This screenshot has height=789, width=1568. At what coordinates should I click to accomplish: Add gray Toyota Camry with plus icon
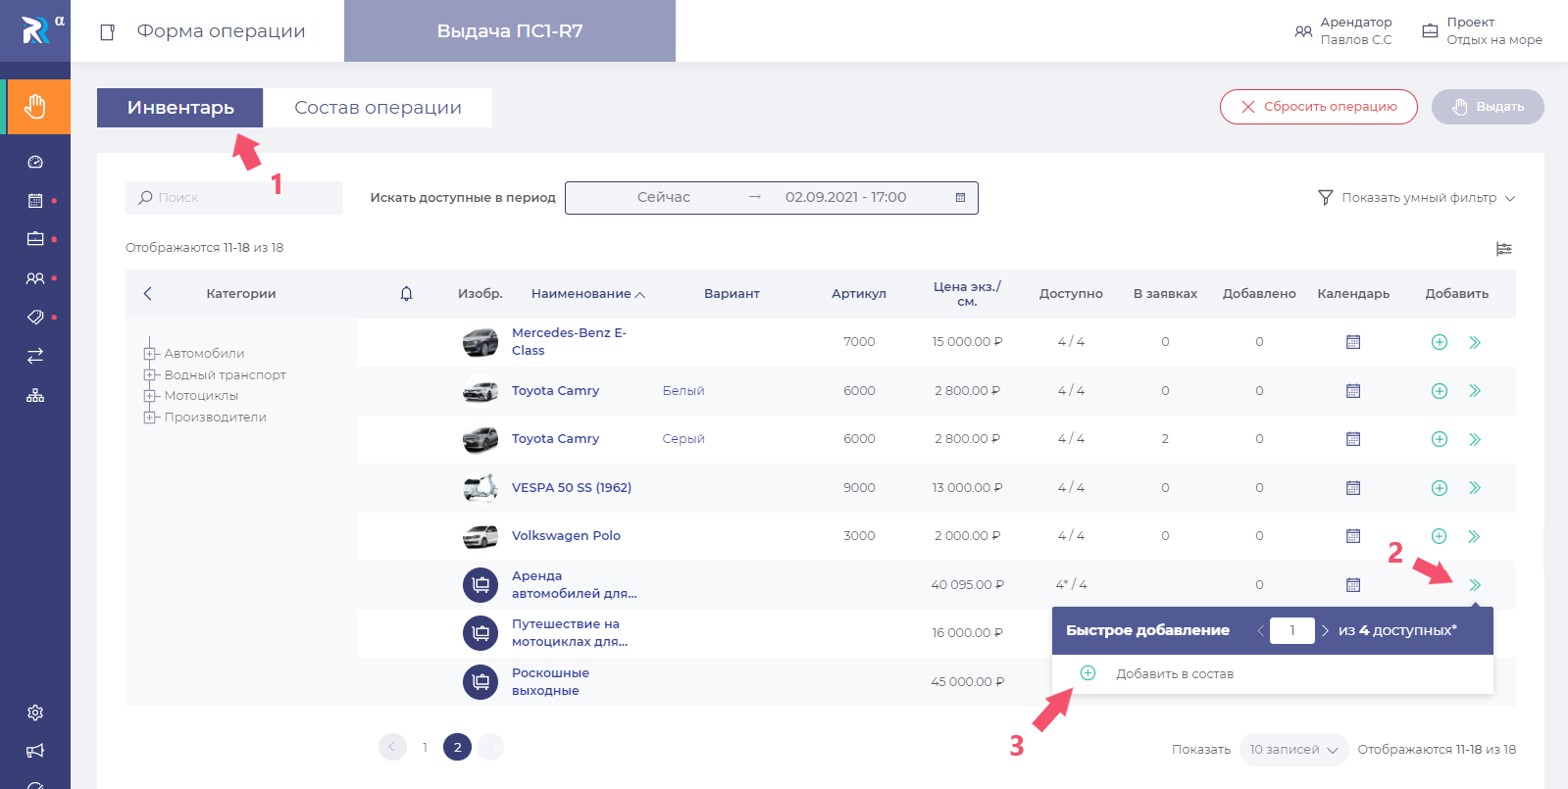click(1440, 439)
